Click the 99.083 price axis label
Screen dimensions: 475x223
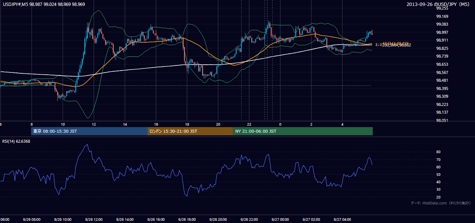(442, 24)
